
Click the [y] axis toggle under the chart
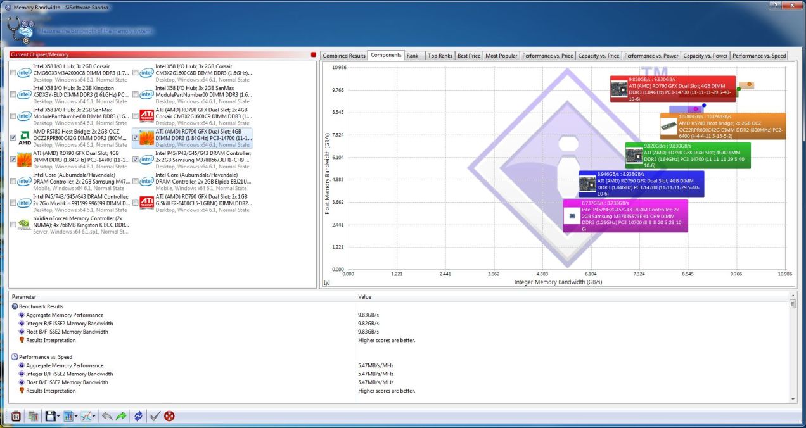tap(327, 282)
